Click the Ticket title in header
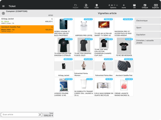 (12, 6)
